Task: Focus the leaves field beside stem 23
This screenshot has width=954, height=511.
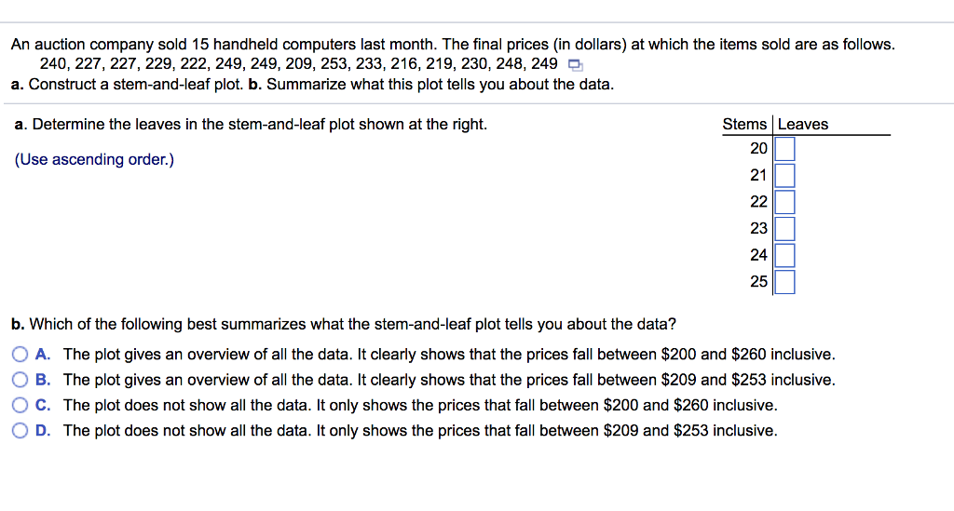Action: (784, 228)
